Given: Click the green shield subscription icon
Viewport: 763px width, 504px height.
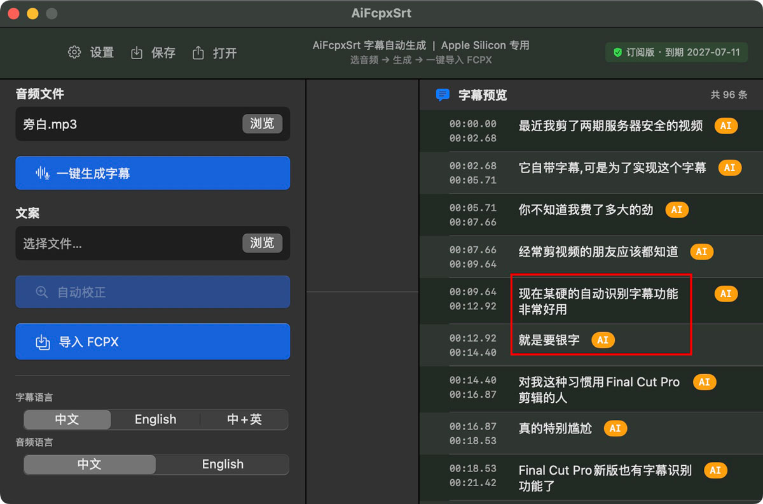Looking at the screenshot, I should 617,53.
